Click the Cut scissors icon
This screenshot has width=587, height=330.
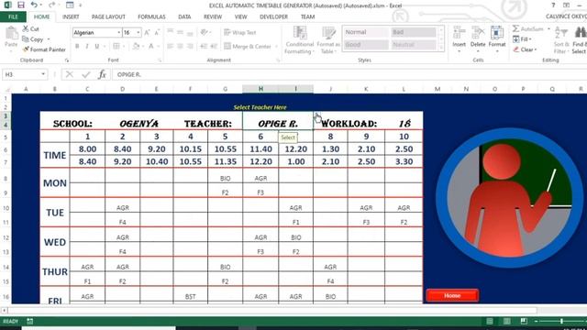[26, 28]
